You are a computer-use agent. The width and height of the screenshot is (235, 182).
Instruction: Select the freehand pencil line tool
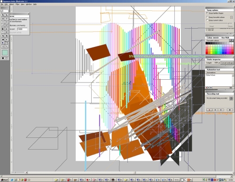3,25
